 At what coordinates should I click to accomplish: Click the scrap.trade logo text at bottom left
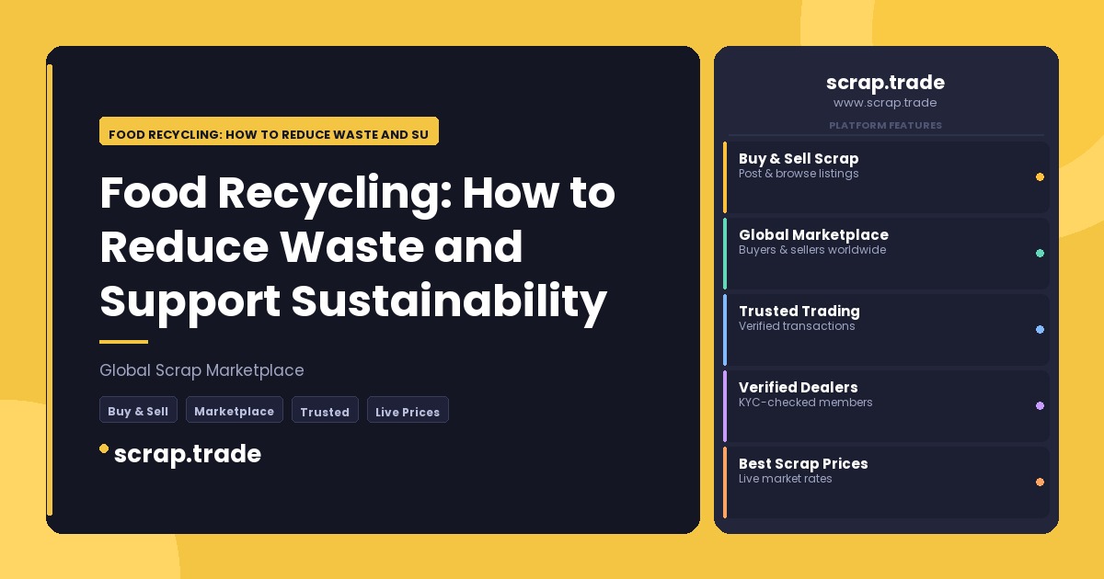pos(188,454)
